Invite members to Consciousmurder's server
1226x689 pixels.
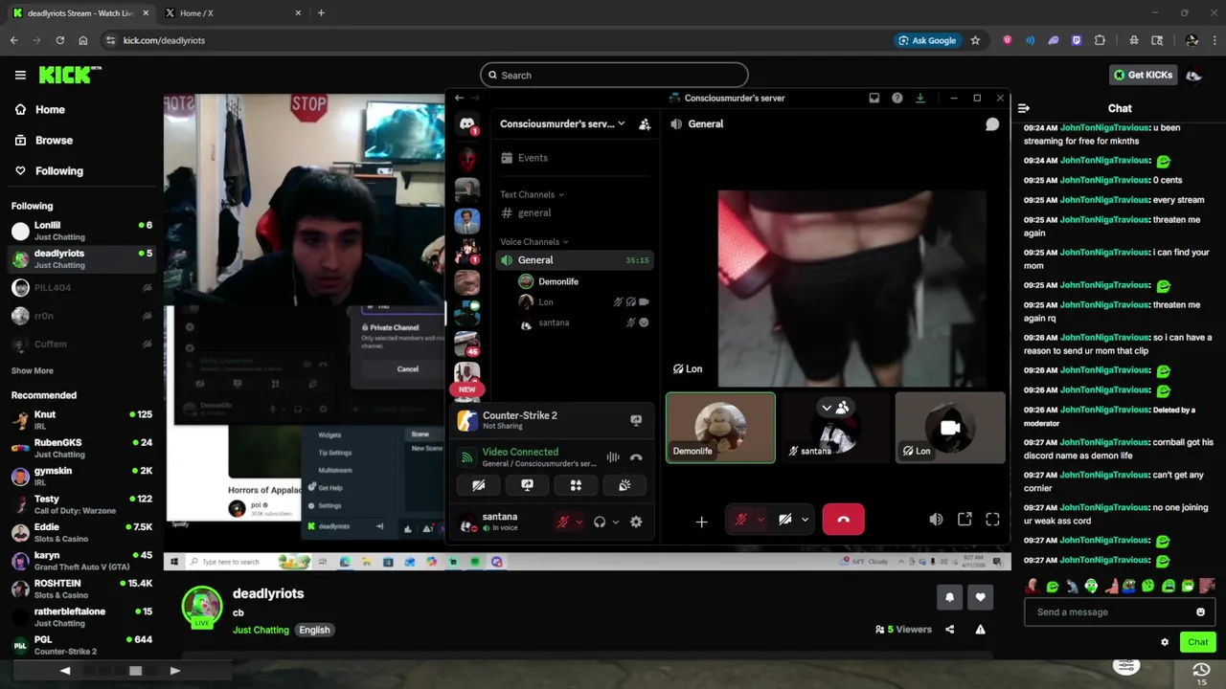click(x=645, y=124)
